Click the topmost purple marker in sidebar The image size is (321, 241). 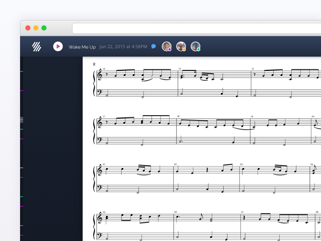[x=22, y=91]
